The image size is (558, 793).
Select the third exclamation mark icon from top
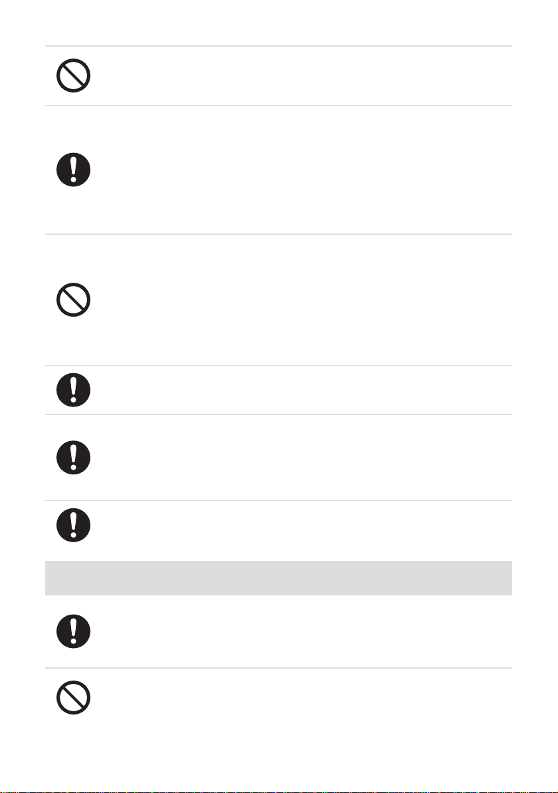pos(73,457)
